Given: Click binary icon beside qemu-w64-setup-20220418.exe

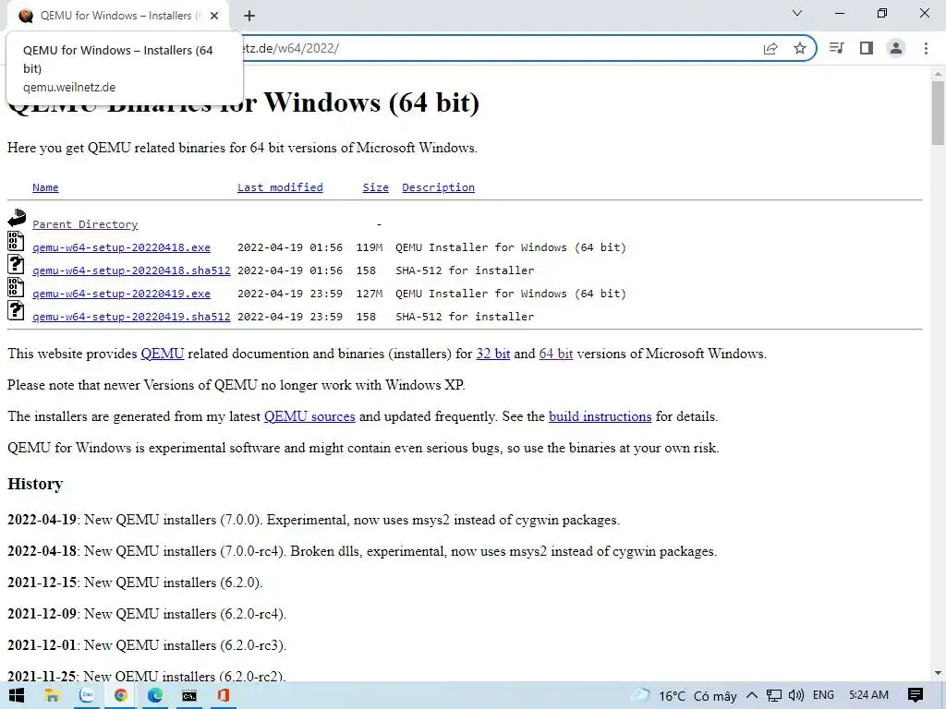Looking at the screenshot, I should (x=16, y=241).
